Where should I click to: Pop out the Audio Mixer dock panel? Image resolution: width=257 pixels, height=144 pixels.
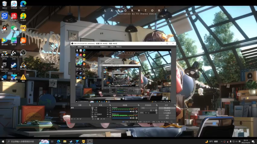click(x=138, y=105)
